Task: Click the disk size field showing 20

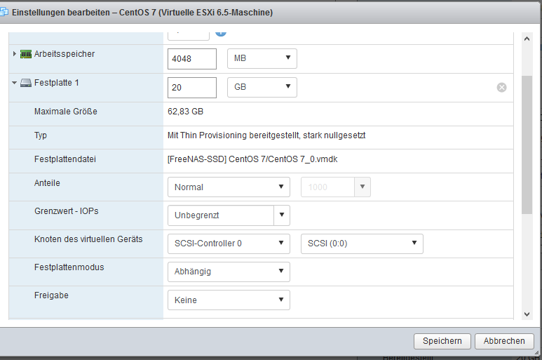Action: tap(191, 87)
